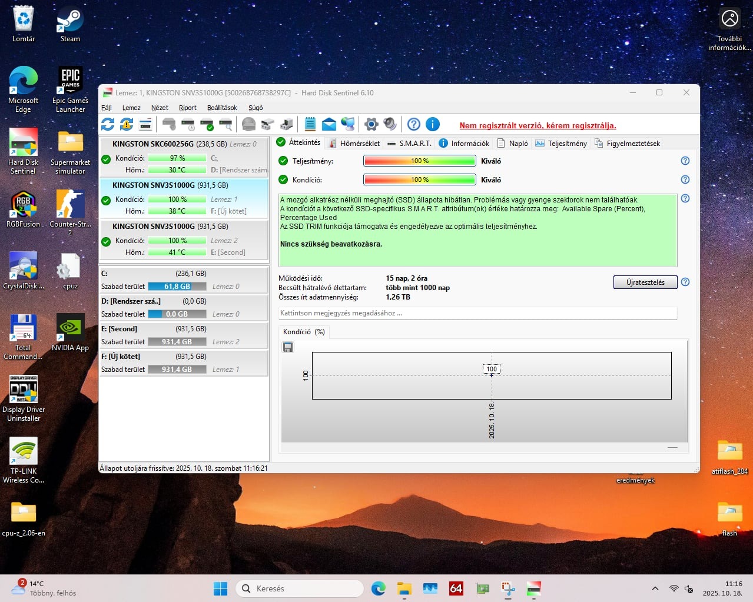Click the unregistered version registration link
The image size is (753, 602).
tap(538, 125)
